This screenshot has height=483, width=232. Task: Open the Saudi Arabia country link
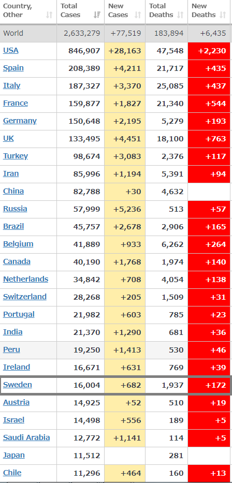coord(26,437)
